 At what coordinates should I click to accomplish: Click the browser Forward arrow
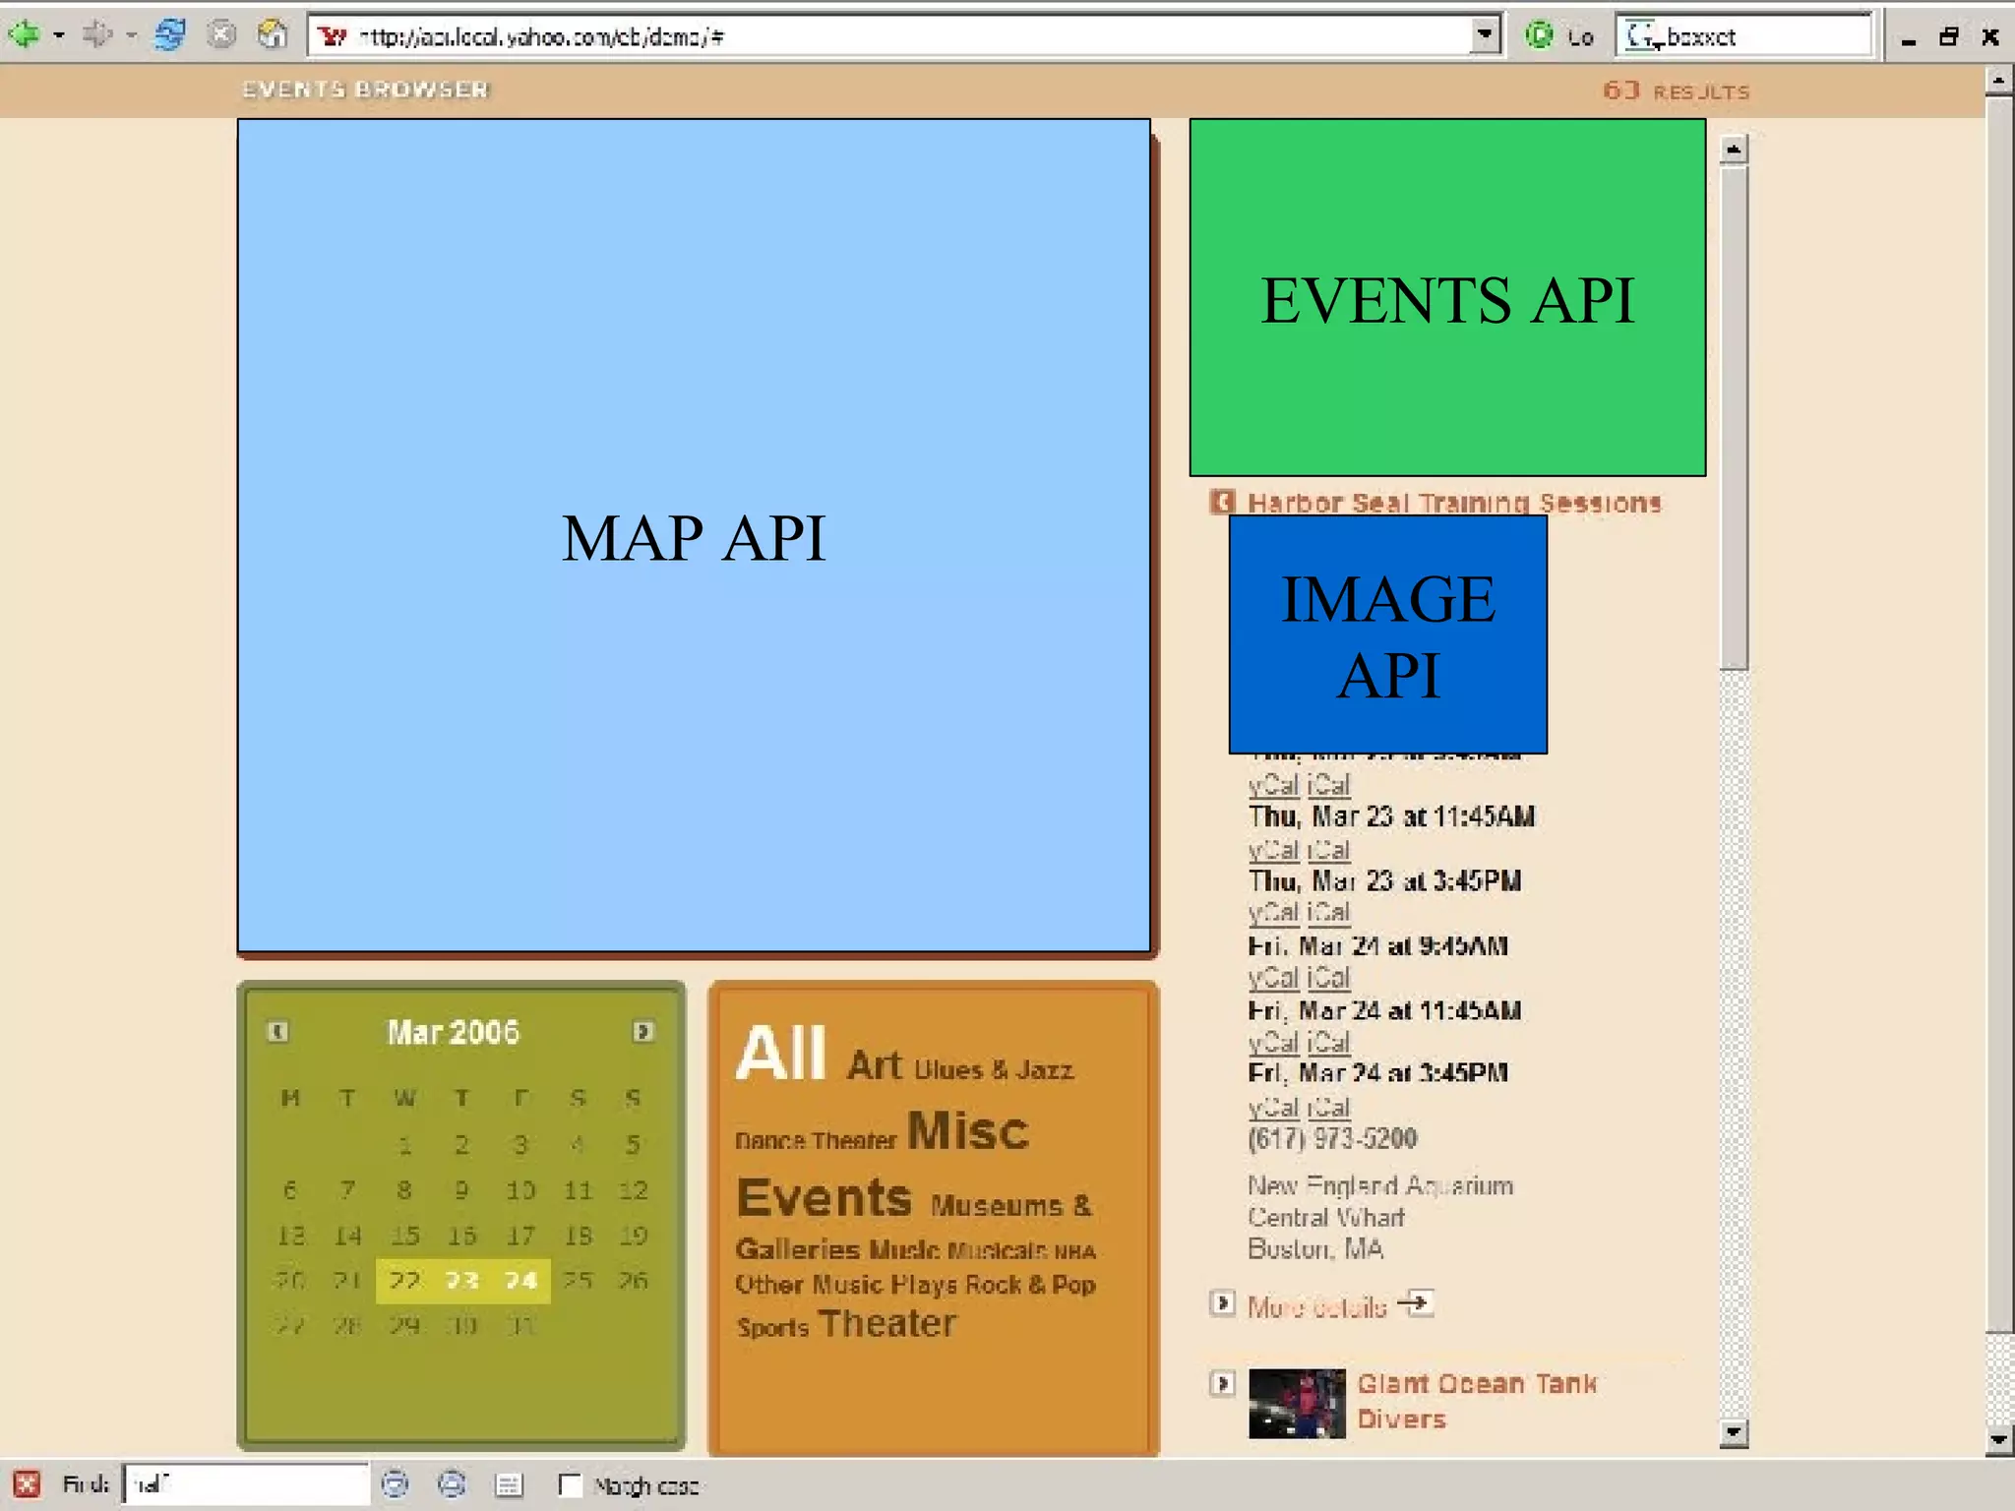point(97,36)
